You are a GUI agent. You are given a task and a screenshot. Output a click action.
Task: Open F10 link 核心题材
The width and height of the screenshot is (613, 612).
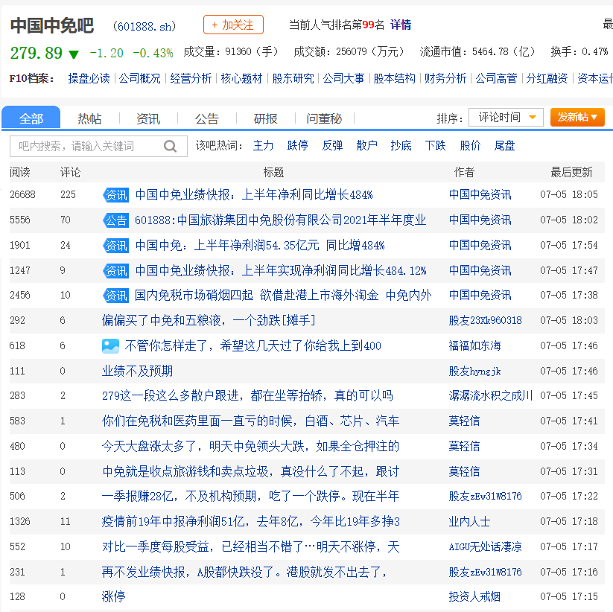pyautogui.click(x=241, y=79)
